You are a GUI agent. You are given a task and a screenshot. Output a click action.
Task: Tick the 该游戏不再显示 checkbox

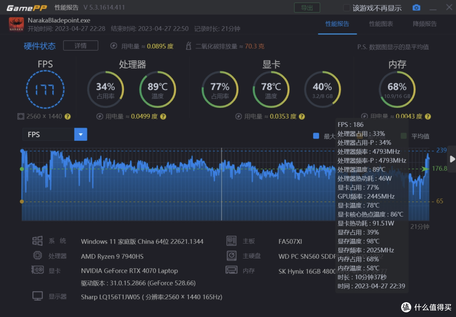point(346,8)
